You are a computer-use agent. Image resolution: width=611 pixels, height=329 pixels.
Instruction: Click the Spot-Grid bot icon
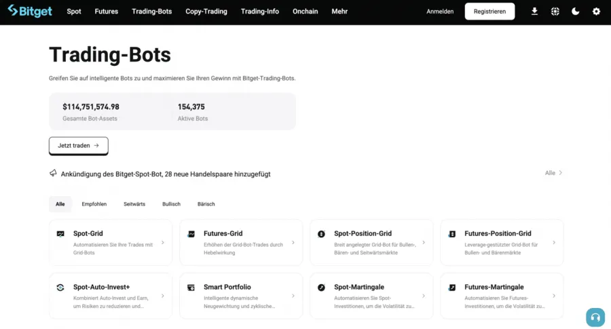60,234
